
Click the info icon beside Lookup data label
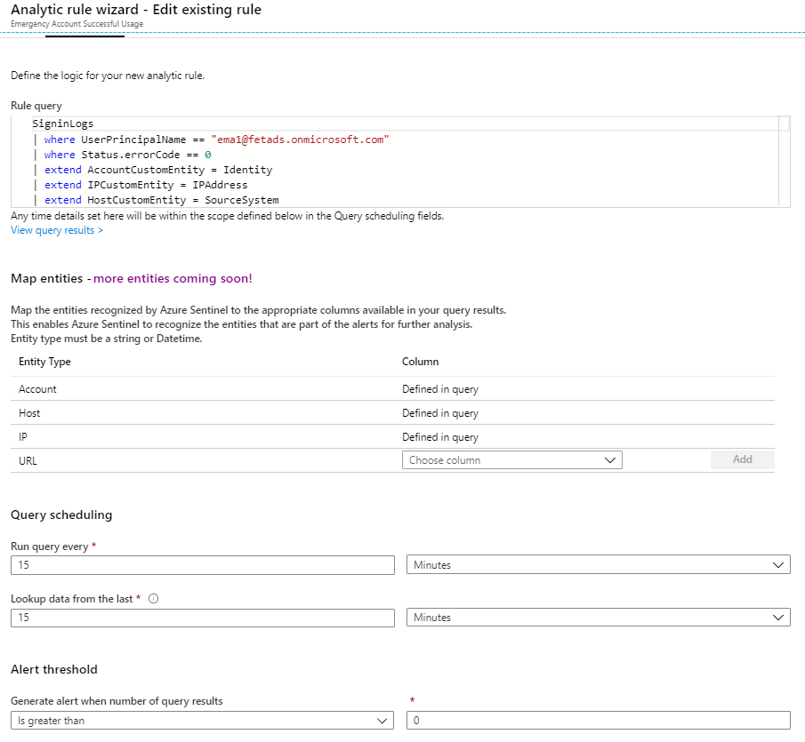pyautogui.click(x=154, y=599)
